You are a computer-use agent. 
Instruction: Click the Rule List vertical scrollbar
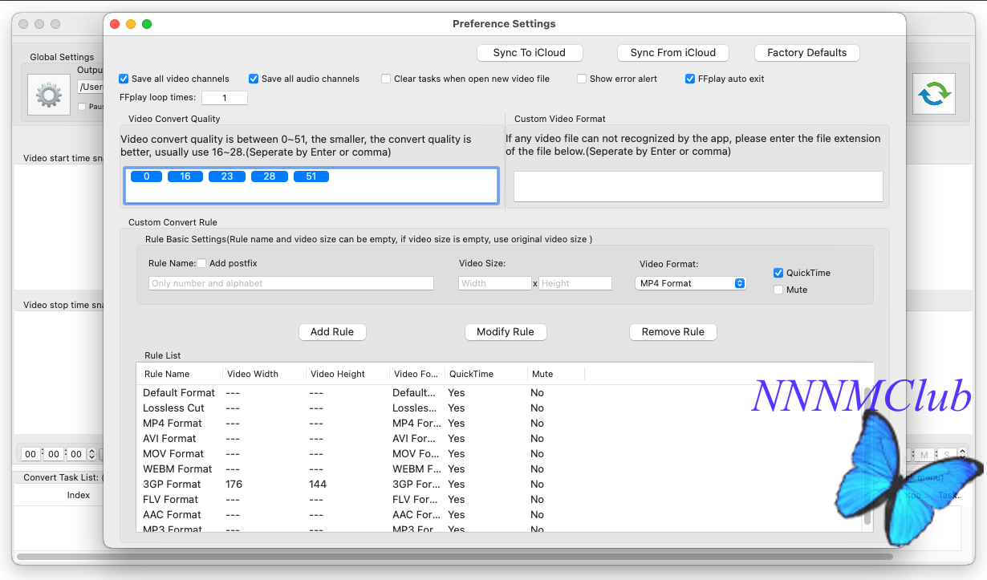[x=867, y=457]
